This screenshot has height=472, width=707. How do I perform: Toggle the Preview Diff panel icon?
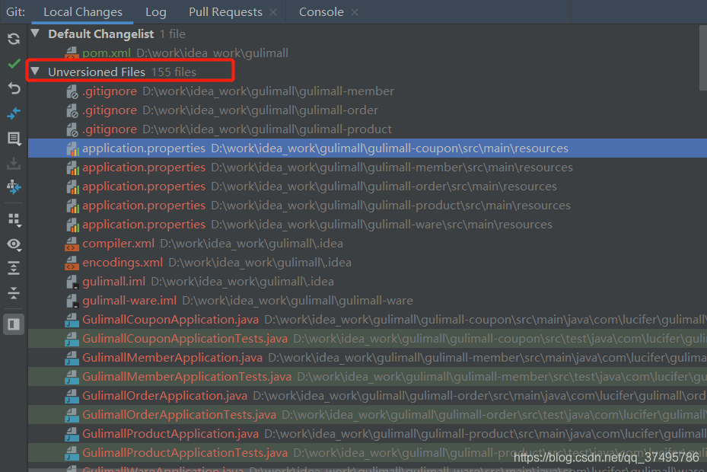[x=13, y=324]
